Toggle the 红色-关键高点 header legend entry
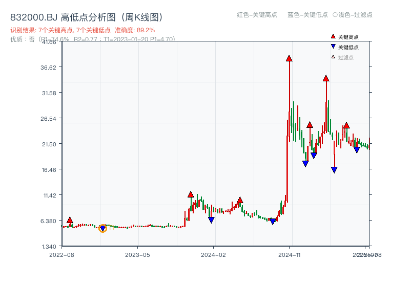The height and width of the screenshot is (307, 410). point(250,15)
